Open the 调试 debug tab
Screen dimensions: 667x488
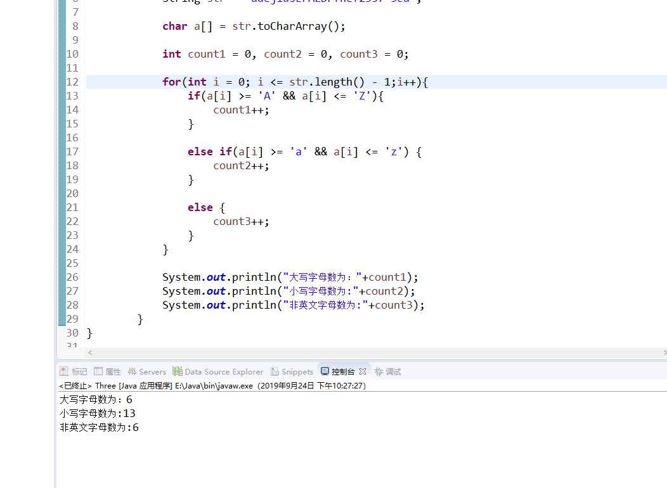[x=388, y=371]
